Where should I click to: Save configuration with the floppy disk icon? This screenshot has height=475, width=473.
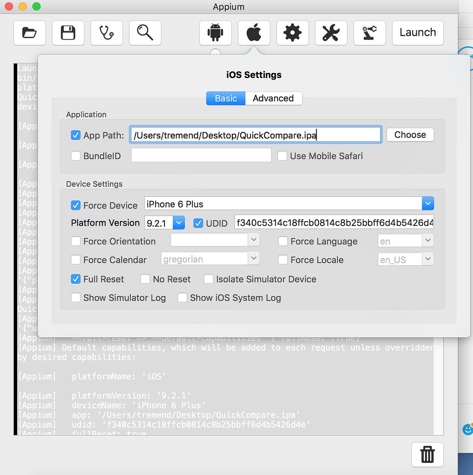(68, 33)
